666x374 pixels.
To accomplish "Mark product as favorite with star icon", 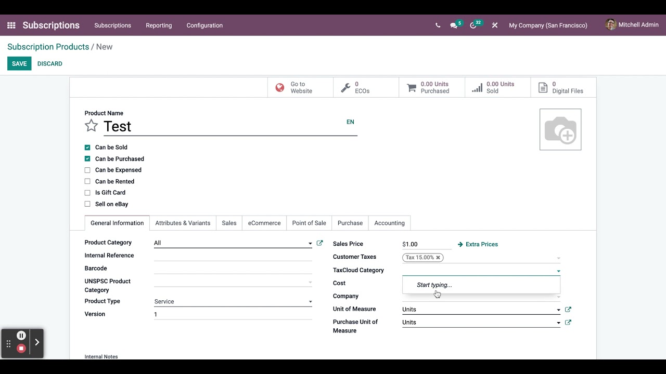I will point(91,126).
